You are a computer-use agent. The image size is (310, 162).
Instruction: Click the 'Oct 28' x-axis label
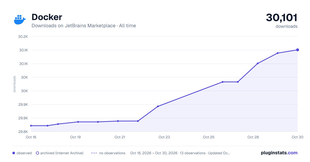tap(253, 137)
